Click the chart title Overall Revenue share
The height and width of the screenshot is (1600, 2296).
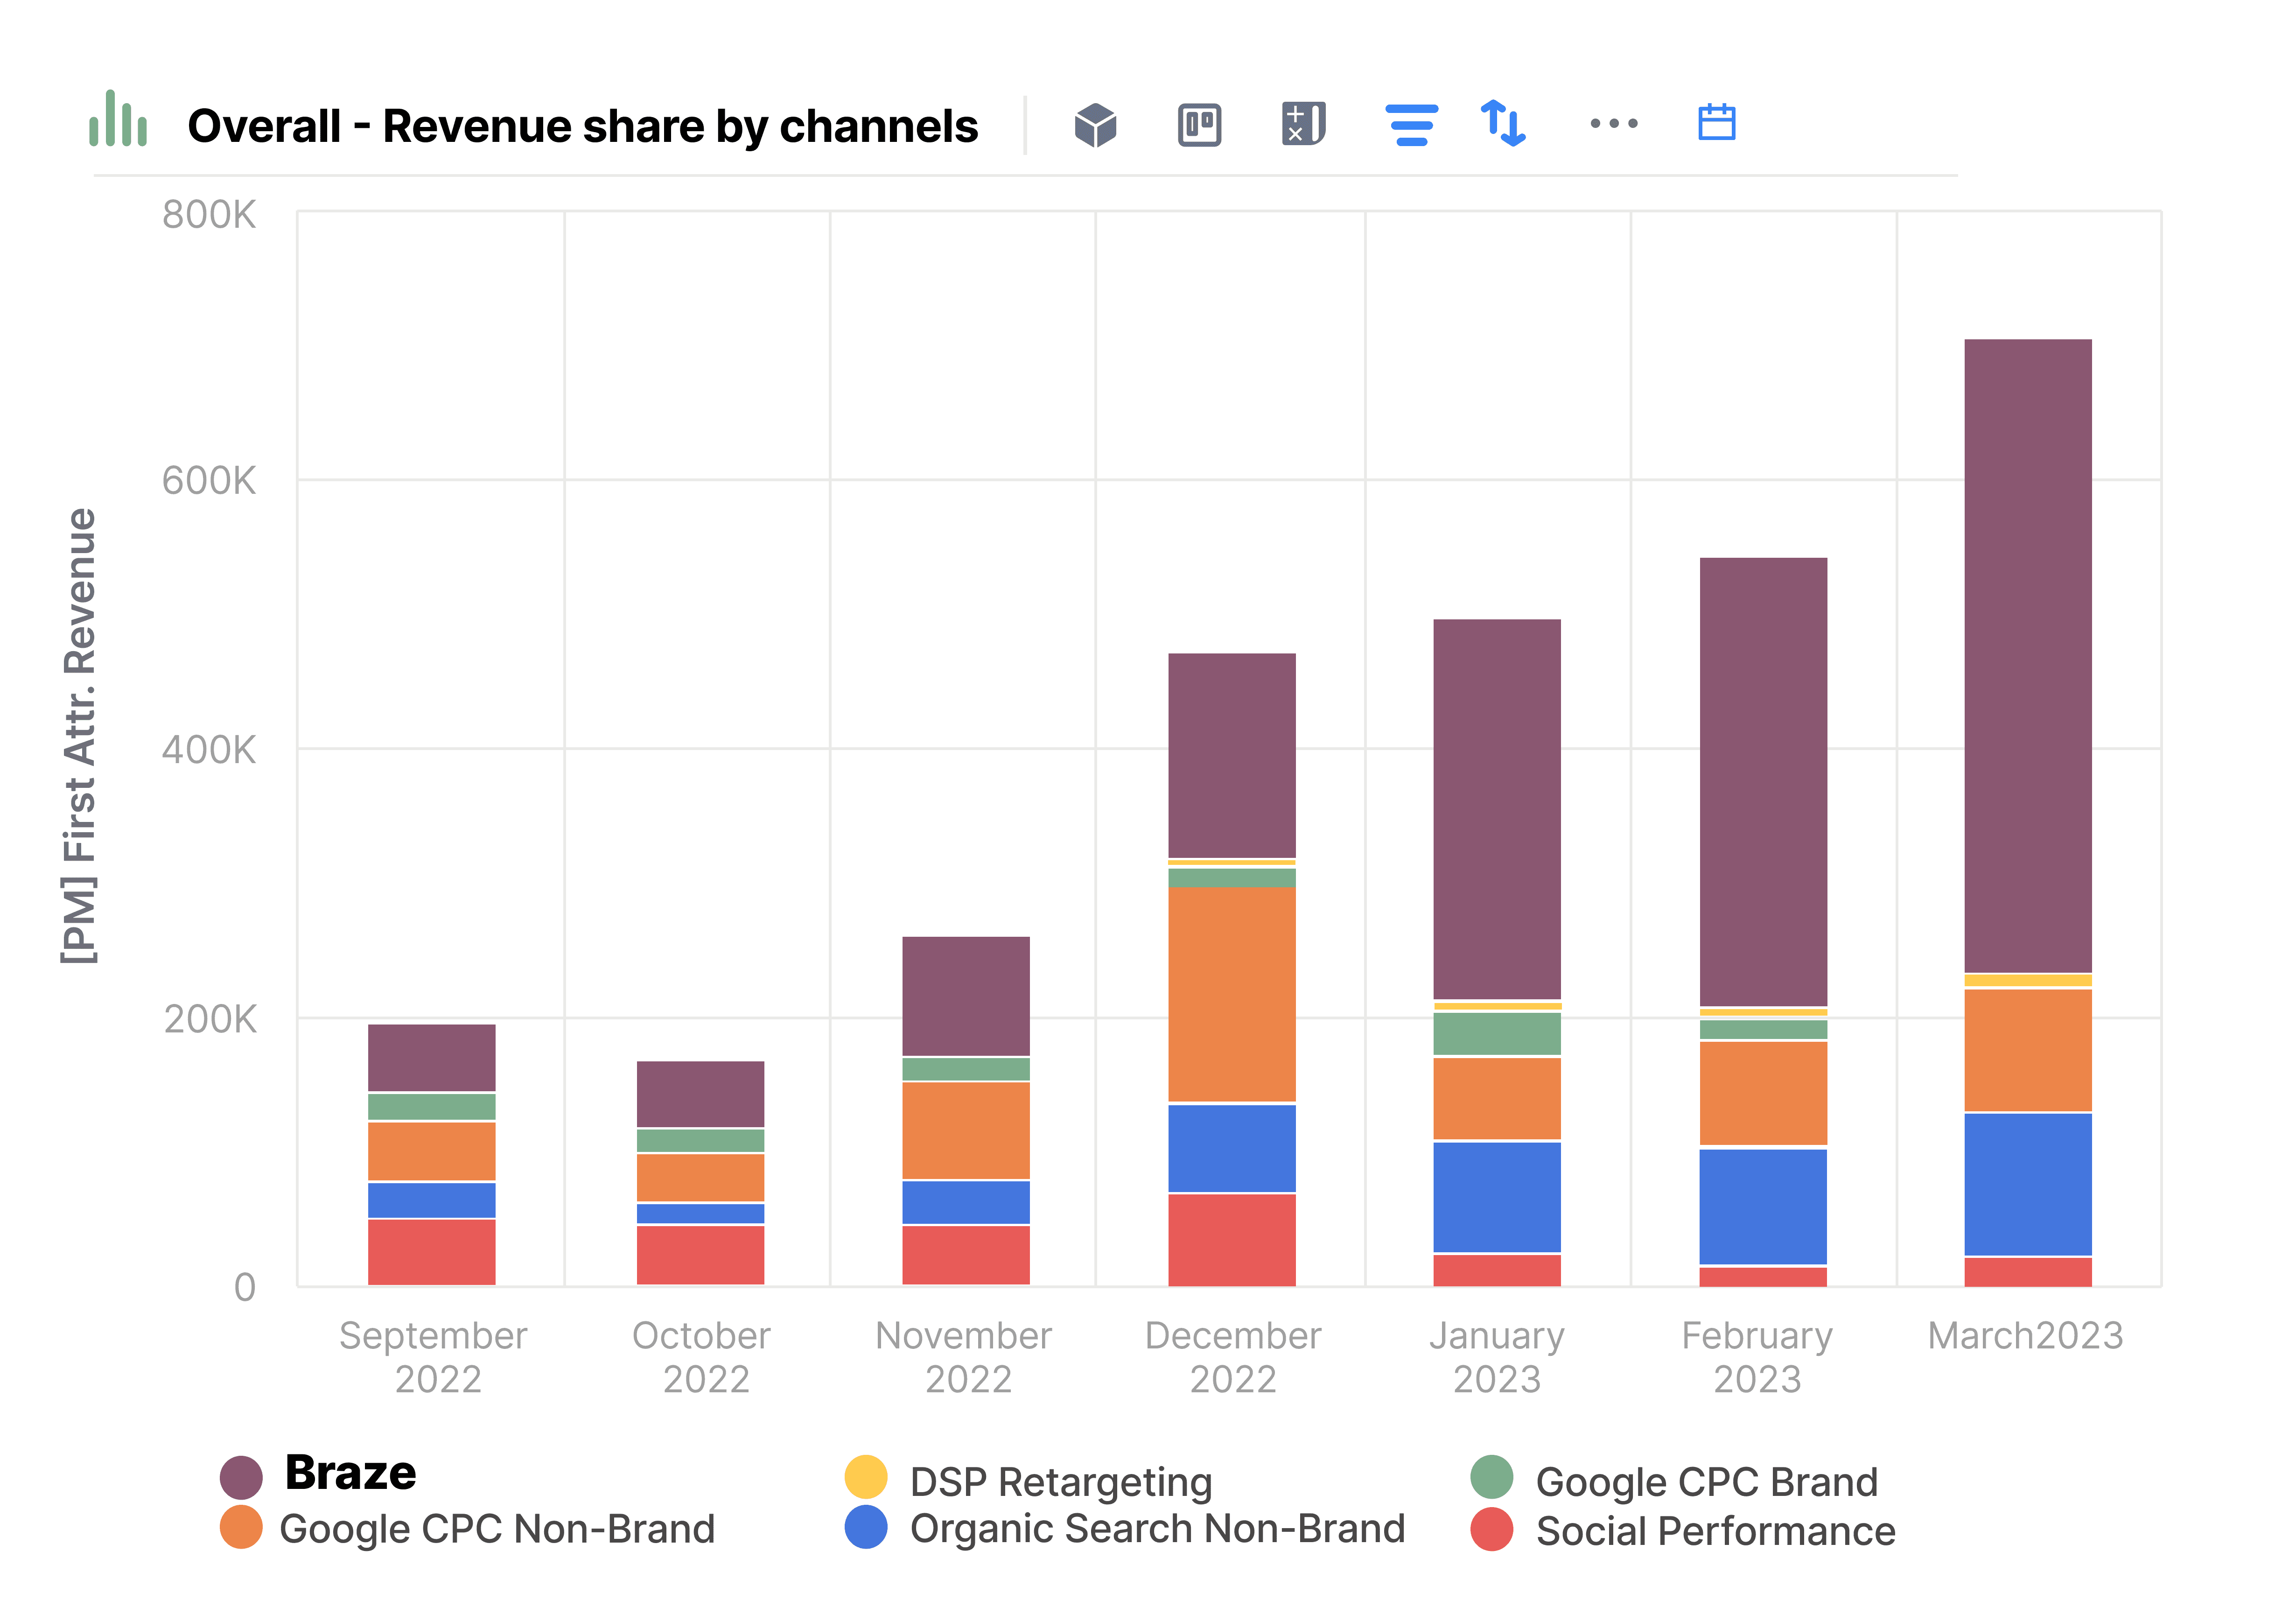pyautogui.click(x=582, y=126)
